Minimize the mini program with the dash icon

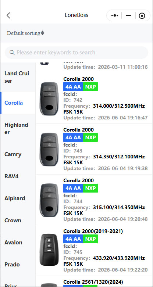(x=128, y=15)
